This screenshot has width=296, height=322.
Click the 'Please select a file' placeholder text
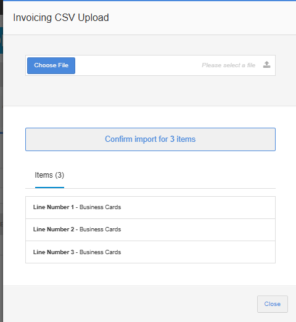pos(228,65)
